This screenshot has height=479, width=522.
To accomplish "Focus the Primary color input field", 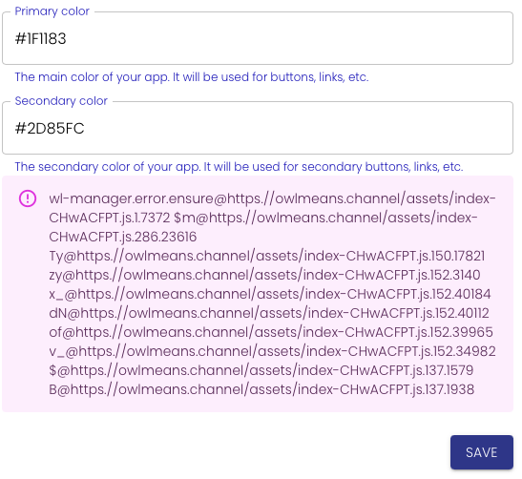I will [258, 38].
